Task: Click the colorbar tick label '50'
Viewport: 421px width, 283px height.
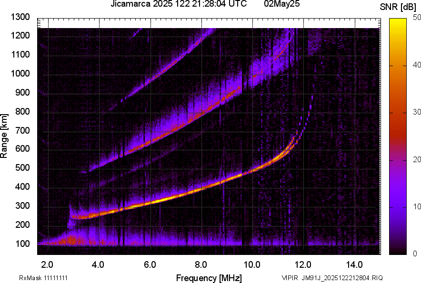Action: [417, 18]
